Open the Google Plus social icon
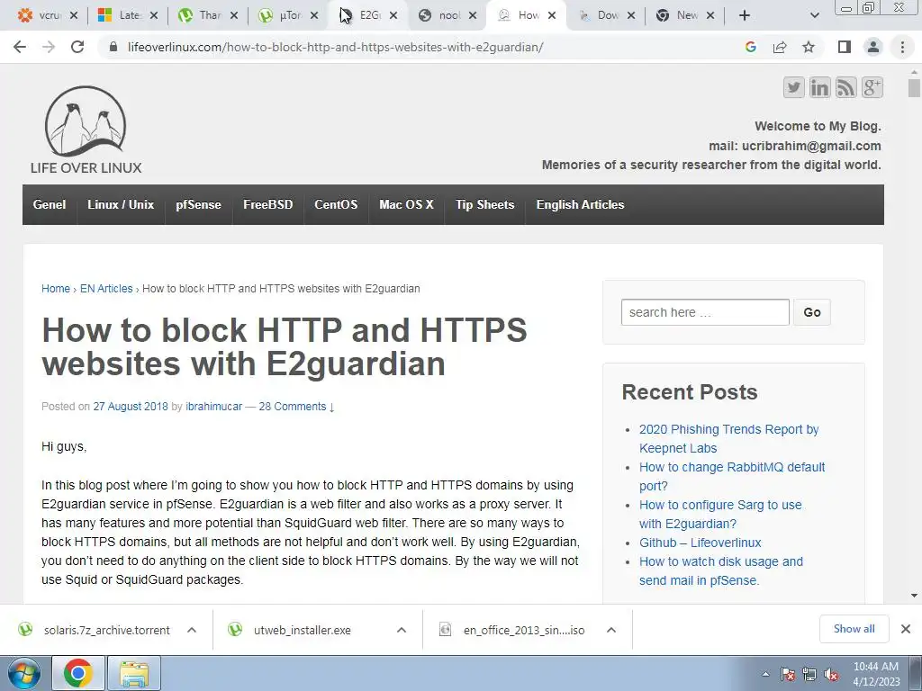Screen dimensions: 922x691 872,87
